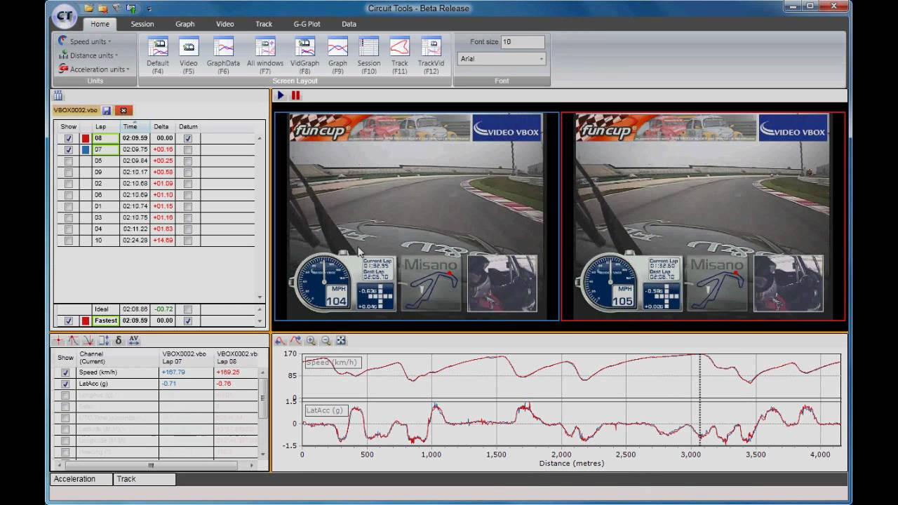
Task: Select the Video (F5) screen layout
Action: click(189, 56)
